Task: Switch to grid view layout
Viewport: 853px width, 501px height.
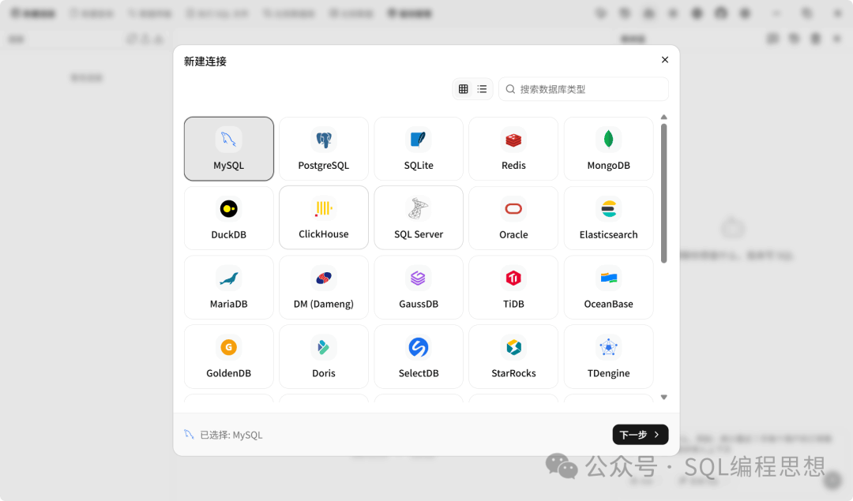Action: click(464, 89)
